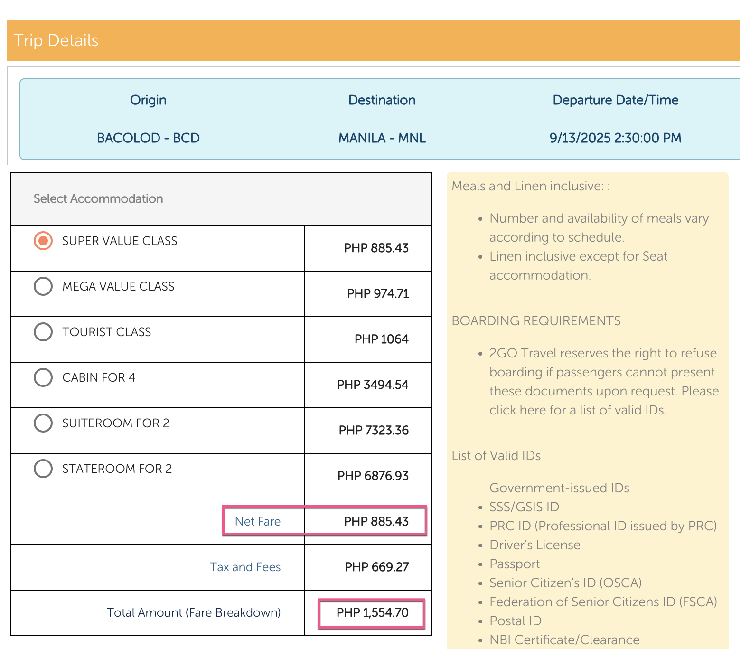Viewport: 750px width, 649px height.
Task: Click the PHP 3494.54 Cabin for 4 price
Action: [x=373, y=385]
